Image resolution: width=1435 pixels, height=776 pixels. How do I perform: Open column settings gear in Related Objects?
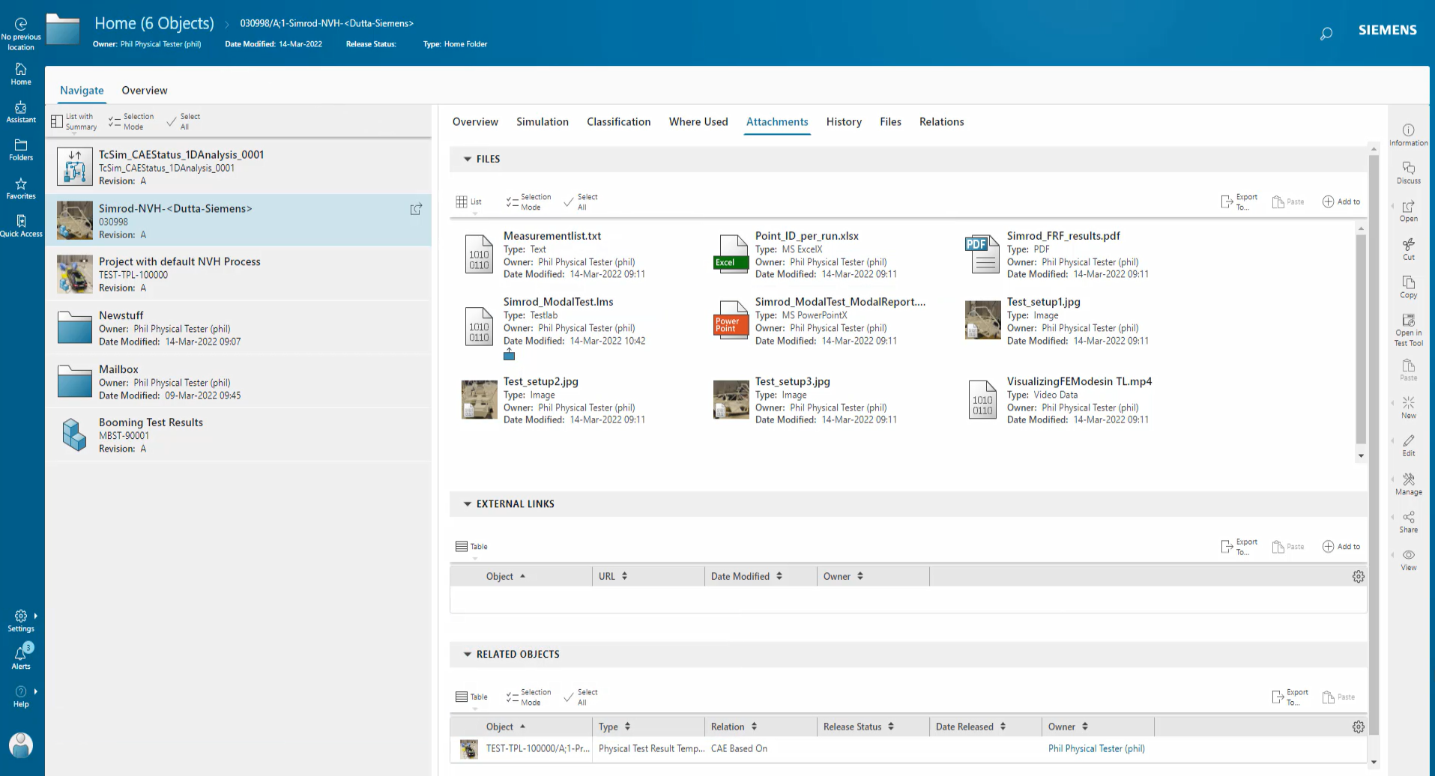(1358, 726)
